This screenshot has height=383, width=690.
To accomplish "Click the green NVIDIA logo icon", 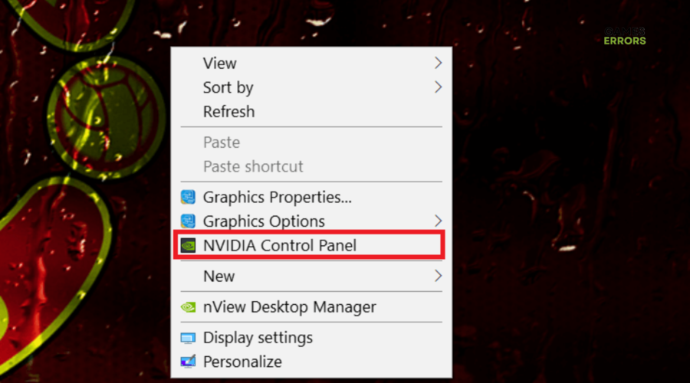I will pos(188,246).
